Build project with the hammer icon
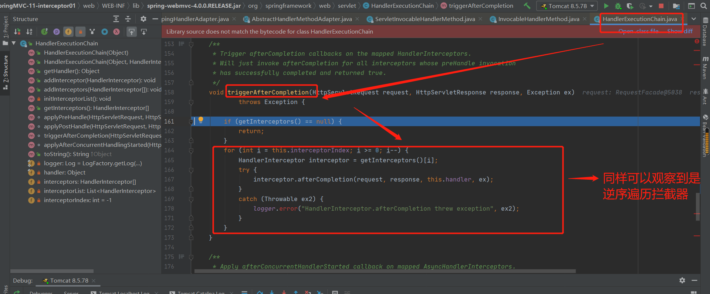 tap(527, 6)
